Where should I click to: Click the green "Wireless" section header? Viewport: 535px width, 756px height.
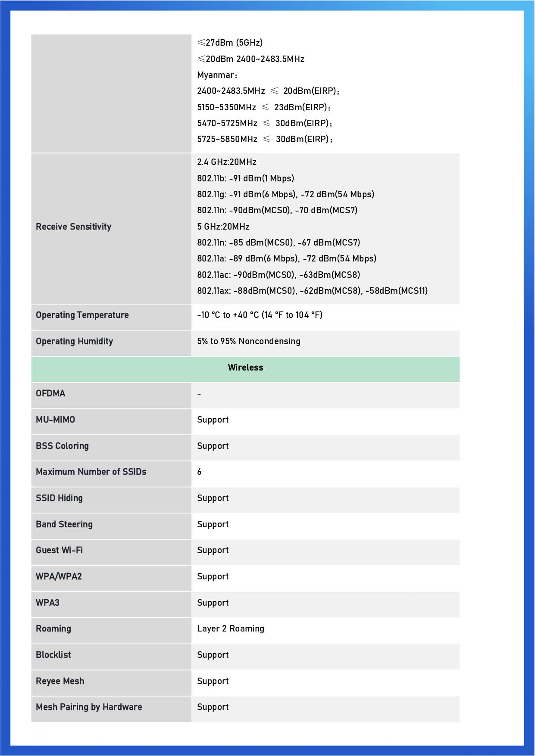pyautogui.click(x=246, y=370)
